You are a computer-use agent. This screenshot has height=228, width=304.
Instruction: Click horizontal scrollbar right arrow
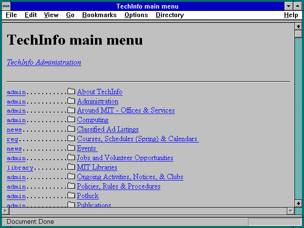click(x=290, y=211)
